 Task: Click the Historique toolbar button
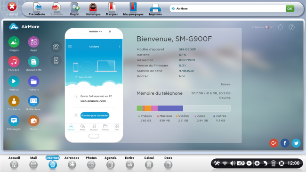tap(93, 9)
